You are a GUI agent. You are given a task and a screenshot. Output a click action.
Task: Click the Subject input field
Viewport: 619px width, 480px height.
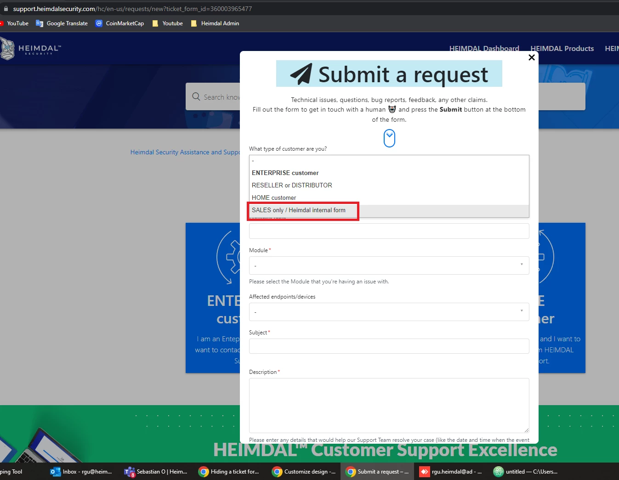(389, 346)
